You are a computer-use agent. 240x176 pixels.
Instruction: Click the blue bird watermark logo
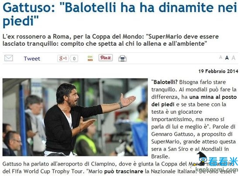pos(202,159)
